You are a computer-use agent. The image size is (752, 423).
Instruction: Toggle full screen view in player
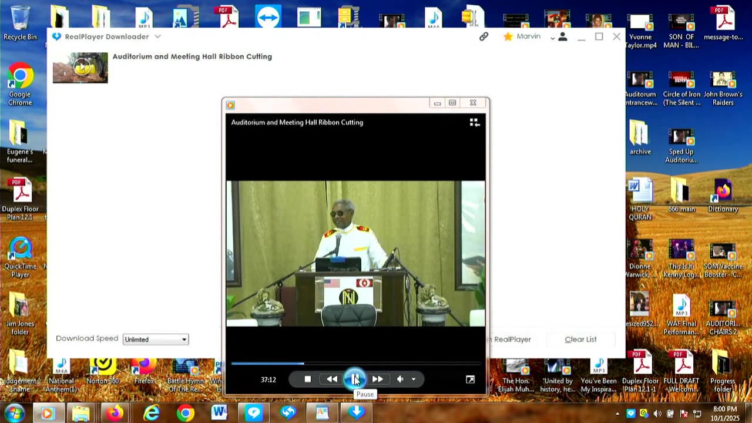point(470,380)
